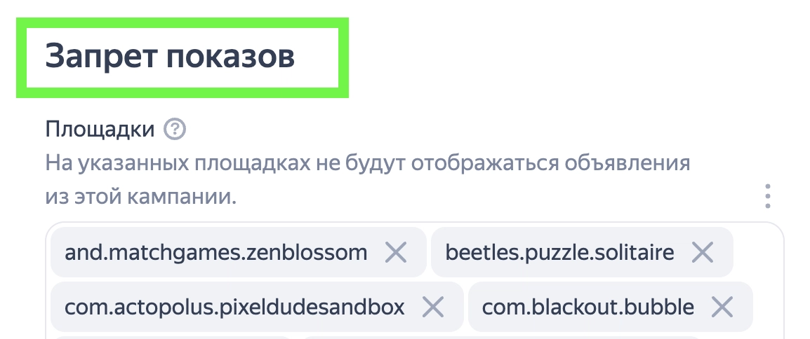Open the three-dot options menu

pos(768,197)
